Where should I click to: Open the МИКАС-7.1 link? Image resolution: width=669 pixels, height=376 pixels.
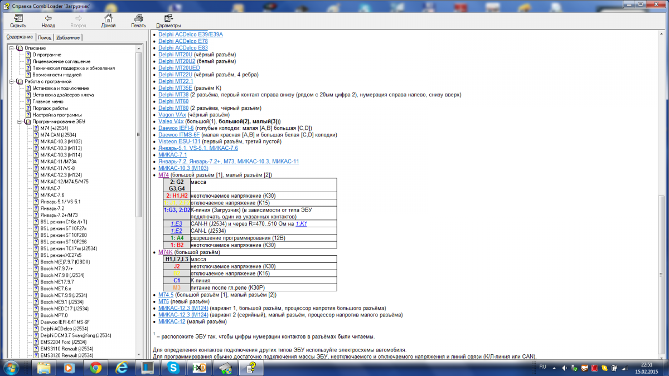click(x=172, y=154)
